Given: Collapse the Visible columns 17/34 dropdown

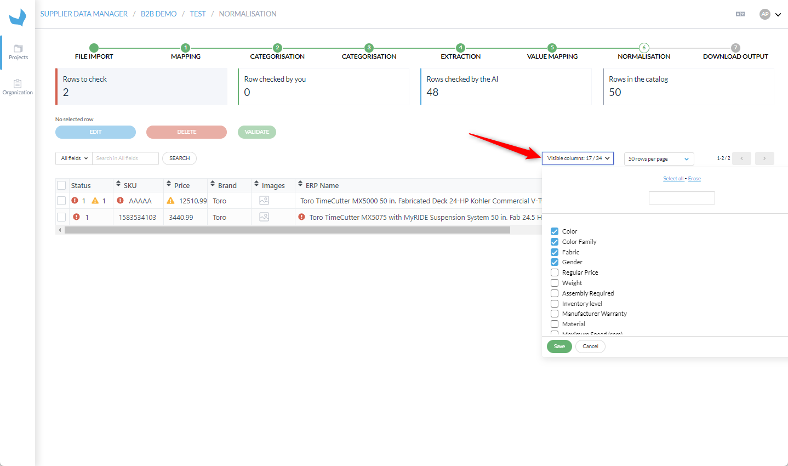Looking at the screenshot, I should [x=578, y=158].
